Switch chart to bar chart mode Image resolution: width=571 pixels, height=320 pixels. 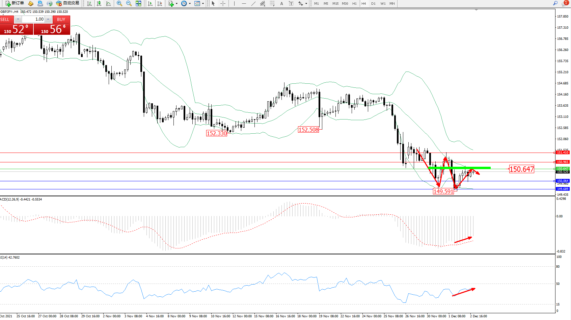89,3
